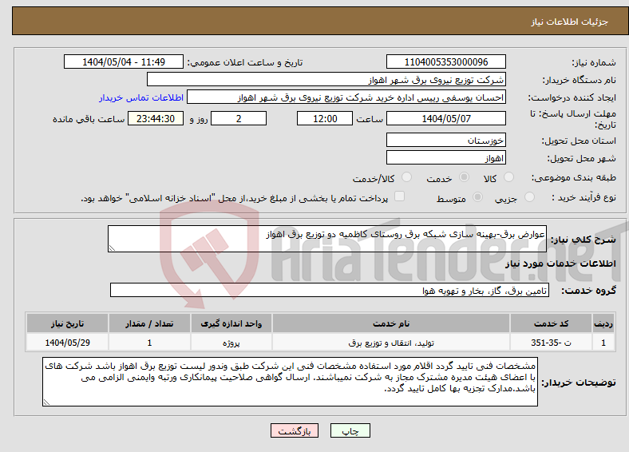Click the row number cell 1
The height and width of the screenshot is (452, 629).
[603, 343]
